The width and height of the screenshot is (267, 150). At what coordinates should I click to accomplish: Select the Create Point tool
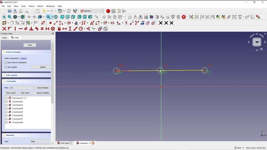pyautogui.click(x=50, y=23)
